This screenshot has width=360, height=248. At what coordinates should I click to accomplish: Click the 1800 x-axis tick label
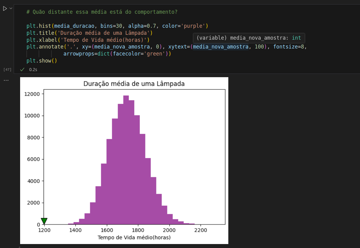click(138, 230)
